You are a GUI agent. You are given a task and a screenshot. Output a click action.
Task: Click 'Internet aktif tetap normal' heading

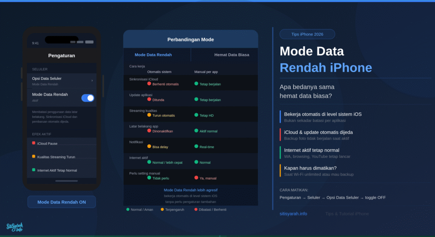point(311,150)
